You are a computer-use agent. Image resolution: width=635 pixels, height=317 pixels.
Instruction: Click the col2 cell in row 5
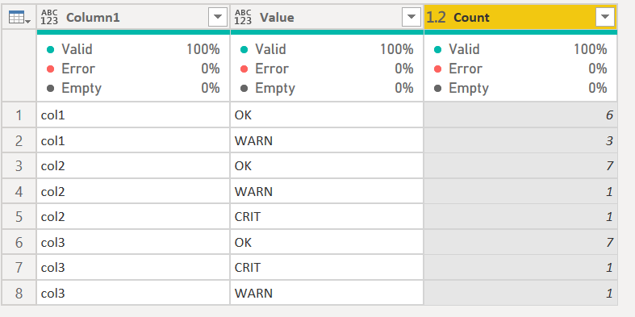tap(133, 217)
